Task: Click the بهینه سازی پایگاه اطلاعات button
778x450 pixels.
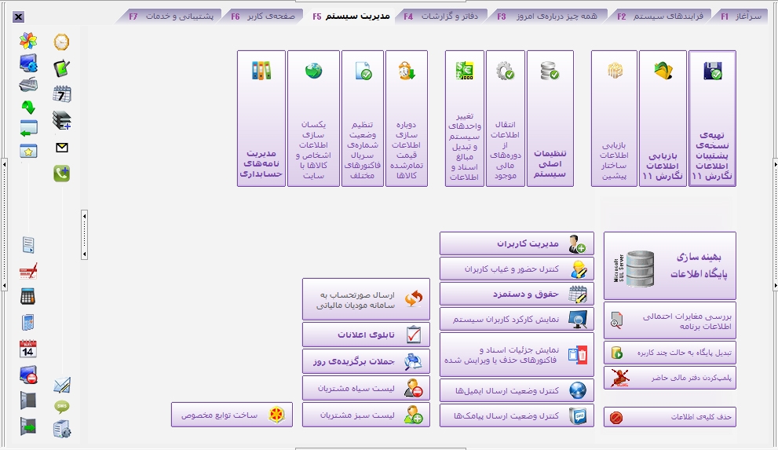Action: tap(670, 266)
